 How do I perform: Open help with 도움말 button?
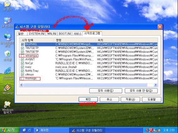(x=151, y=99)
